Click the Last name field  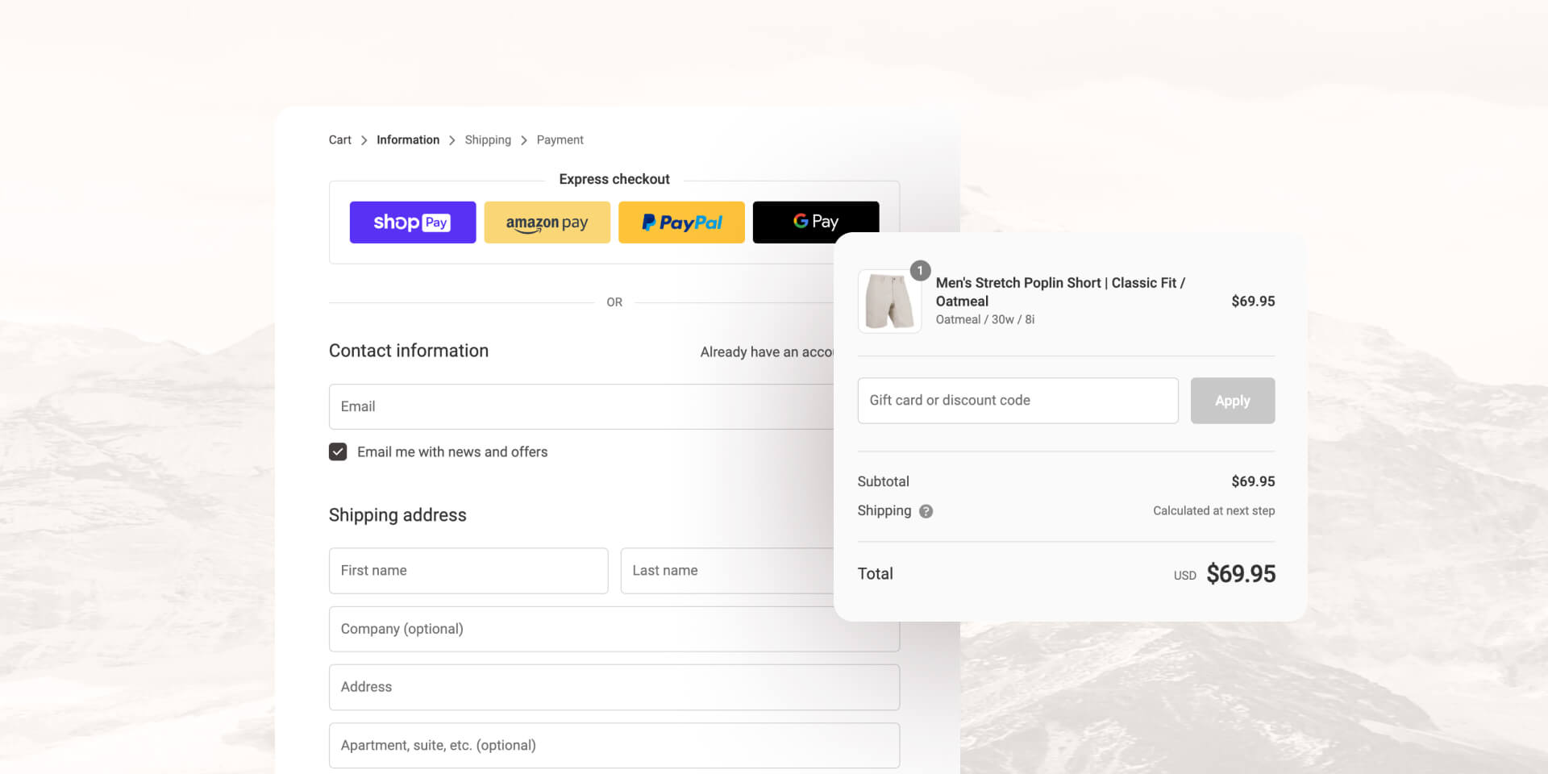726,571
